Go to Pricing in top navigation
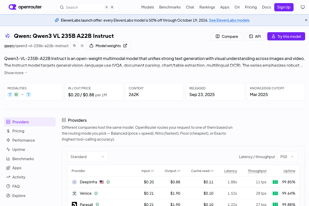The image size is (309, 206). tap(251, 7)
